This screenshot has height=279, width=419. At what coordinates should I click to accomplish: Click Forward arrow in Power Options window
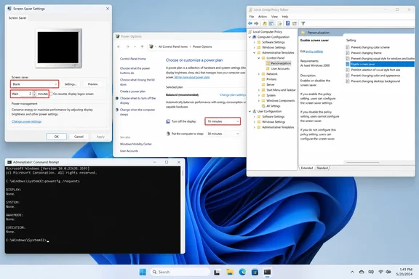(127, 46)
